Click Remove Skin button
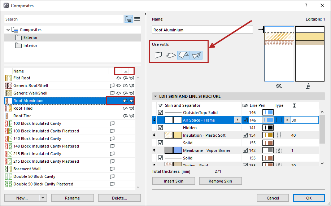The width and height of the screenshot is (331, 206). click(x=221, y=181)
